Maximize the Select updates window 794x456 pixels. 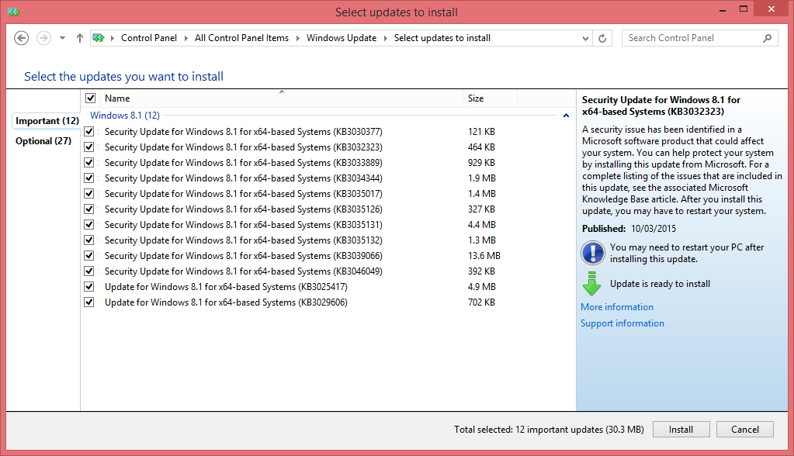coord(744,9)
